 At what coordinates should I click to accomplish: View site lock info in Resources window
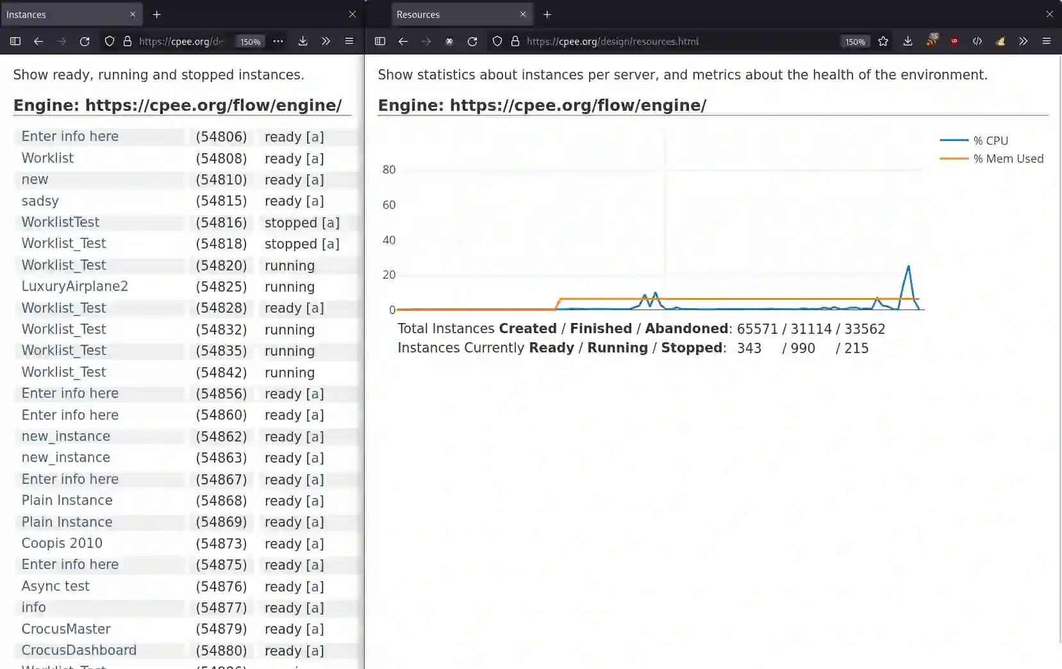(515, 41)
